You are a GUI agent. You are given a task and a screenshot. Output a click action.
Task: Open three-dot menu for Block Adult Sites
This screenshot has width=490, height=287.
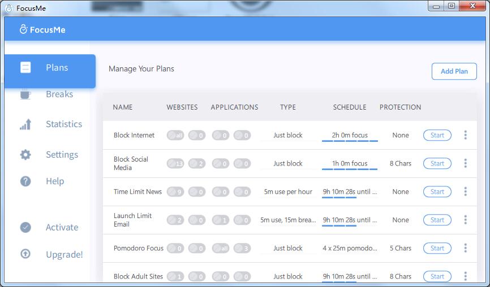(465, 276)
